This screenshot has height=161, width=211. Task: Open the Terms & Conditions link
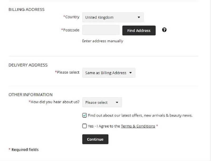(138, 126)
